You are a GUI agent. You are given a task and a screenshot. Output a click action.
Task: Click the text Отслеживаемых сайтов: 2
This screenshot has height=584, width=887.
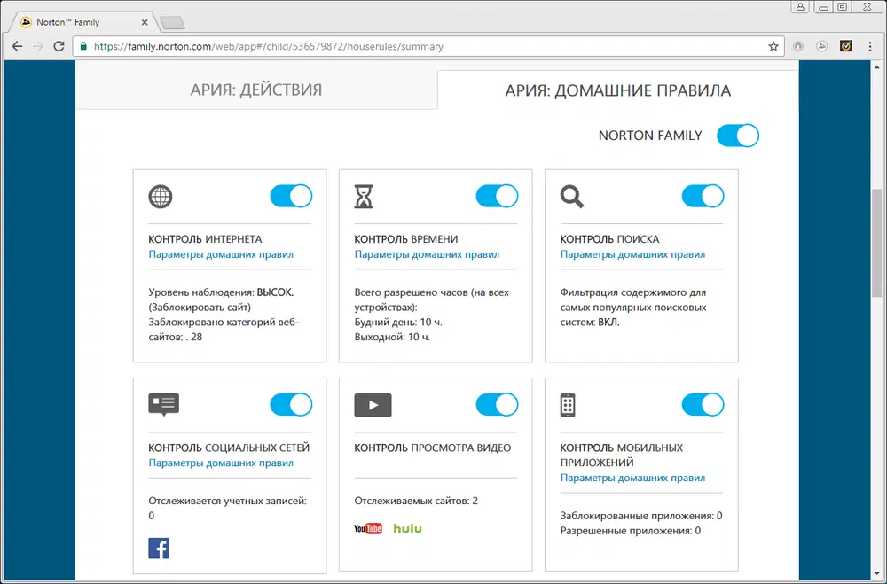pyautogui.click(x=416, y=501)
